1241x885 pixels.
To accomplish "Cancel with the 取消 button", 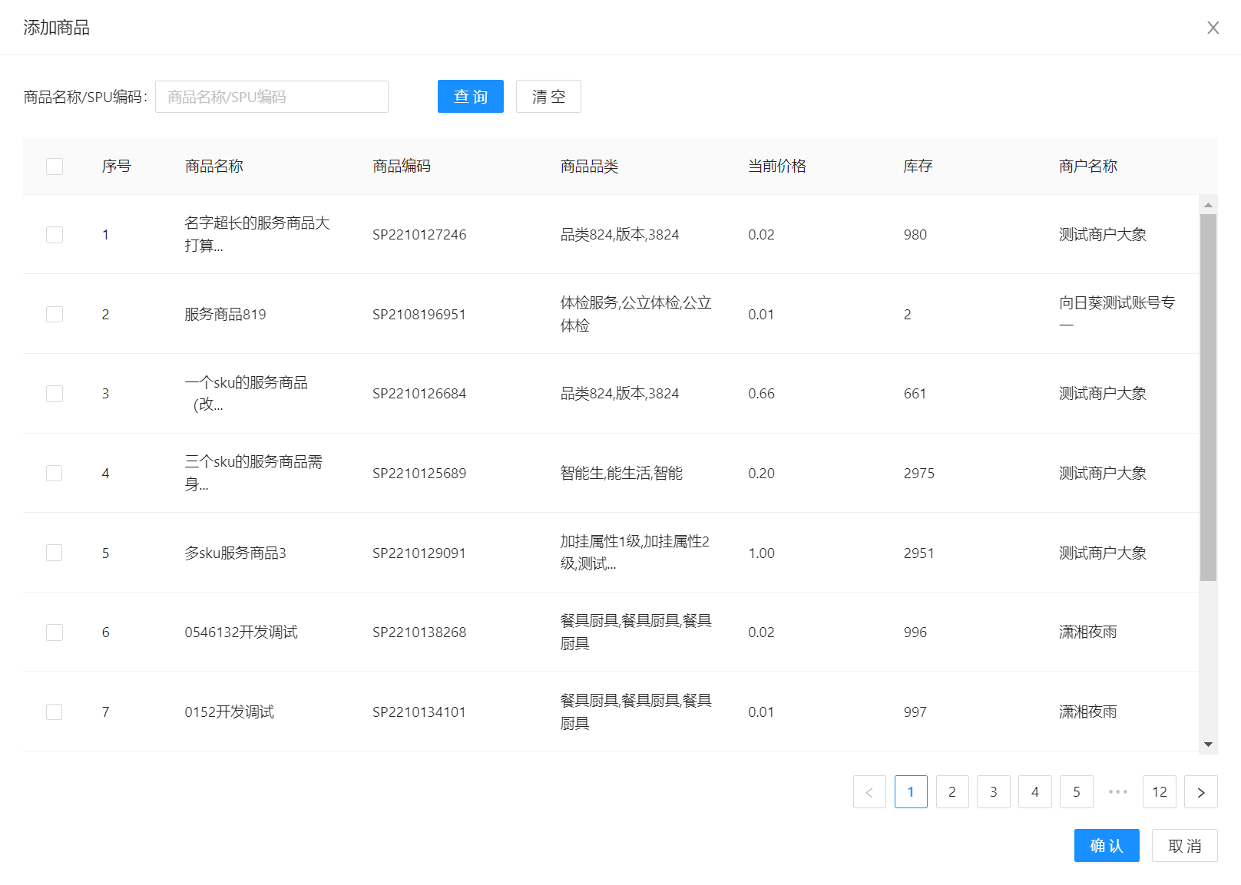I will point(1185,846).
